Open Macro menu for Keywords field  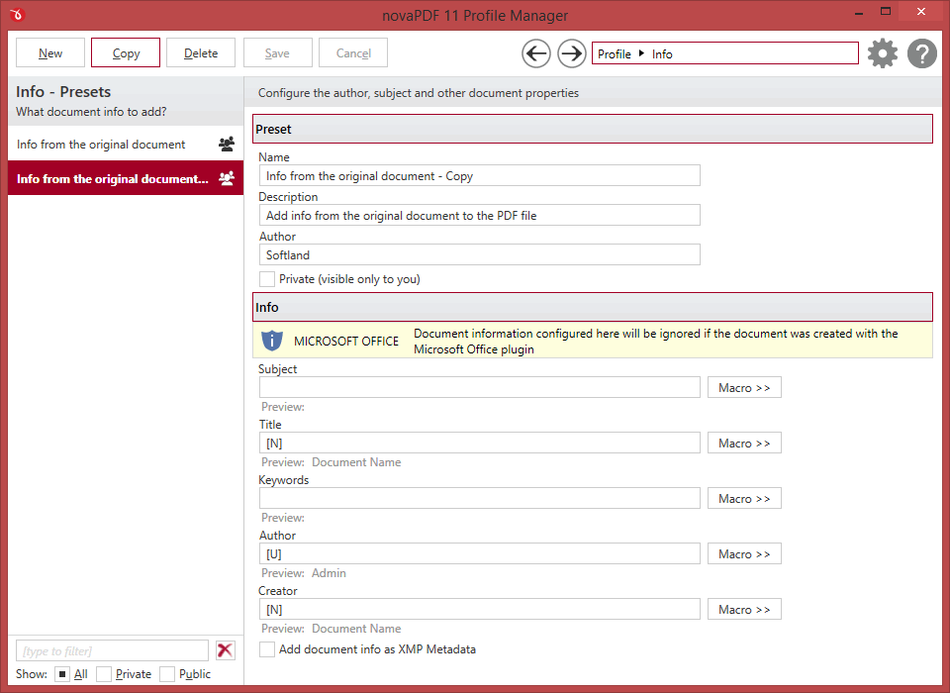tap(744, 498)
